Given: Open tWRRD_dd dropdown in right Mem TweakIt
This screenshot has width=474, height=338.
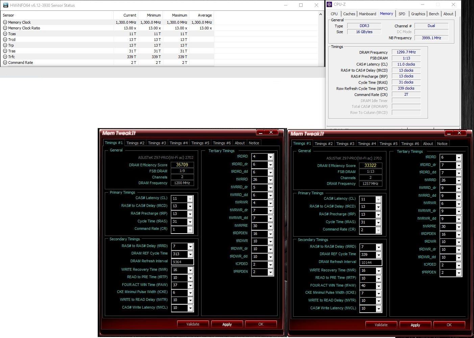Looking at the screenshot, I should tap(458, 196).
